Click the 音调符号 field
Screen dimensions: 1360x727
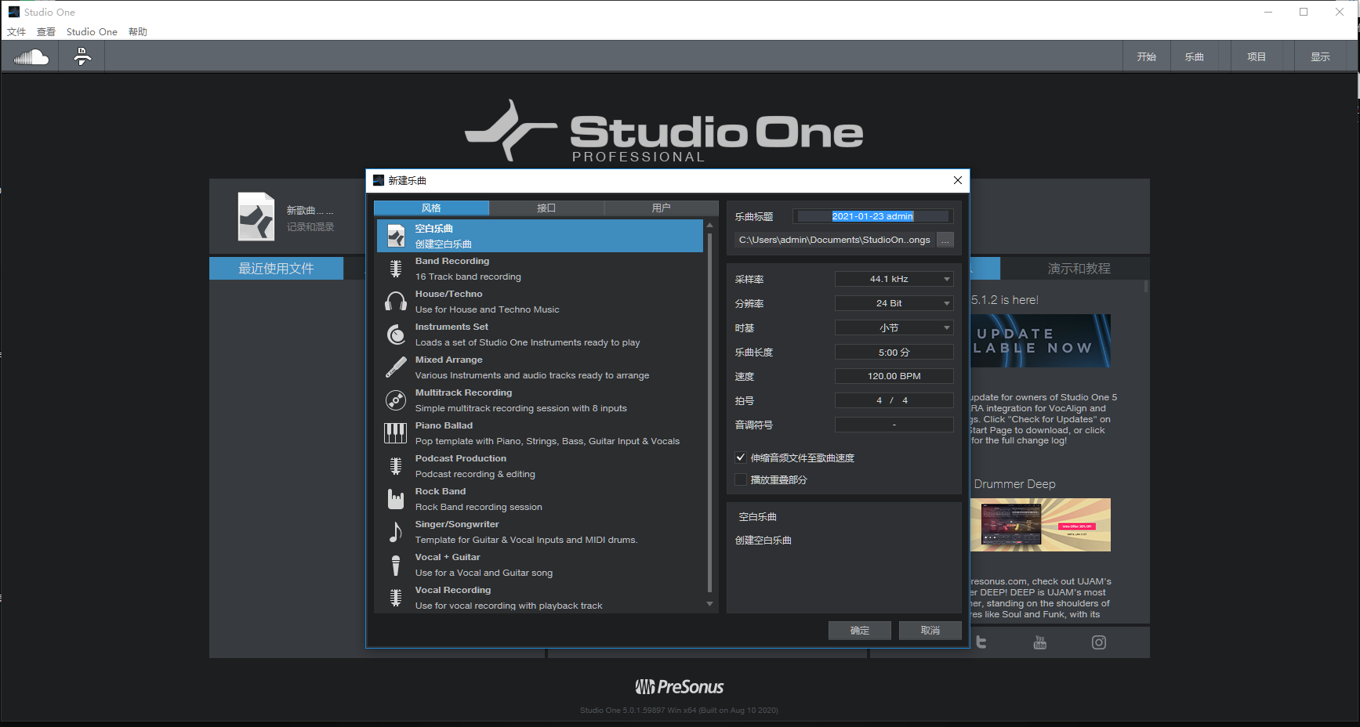point(894,425)
